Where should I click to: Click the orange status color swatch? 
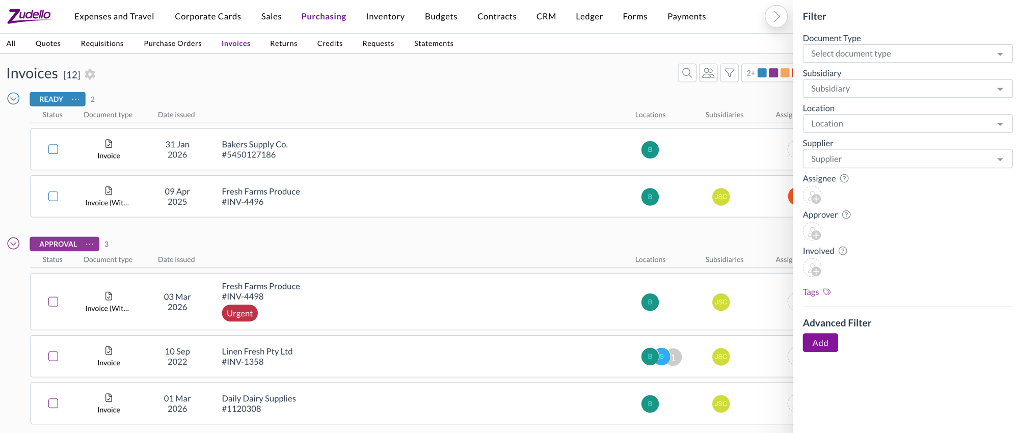pyautogui.click(x=785, y=73)
